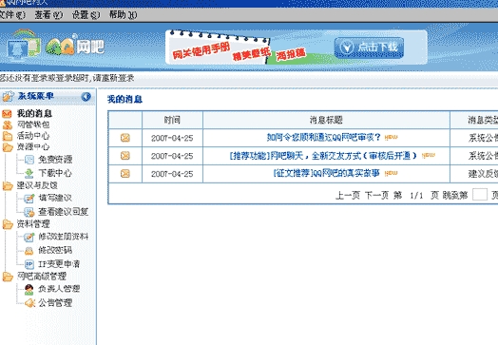The width and height of the screenshot is (498, 345).
Task: Collapse the 资源中心 folder
Action: pos(8,147)
